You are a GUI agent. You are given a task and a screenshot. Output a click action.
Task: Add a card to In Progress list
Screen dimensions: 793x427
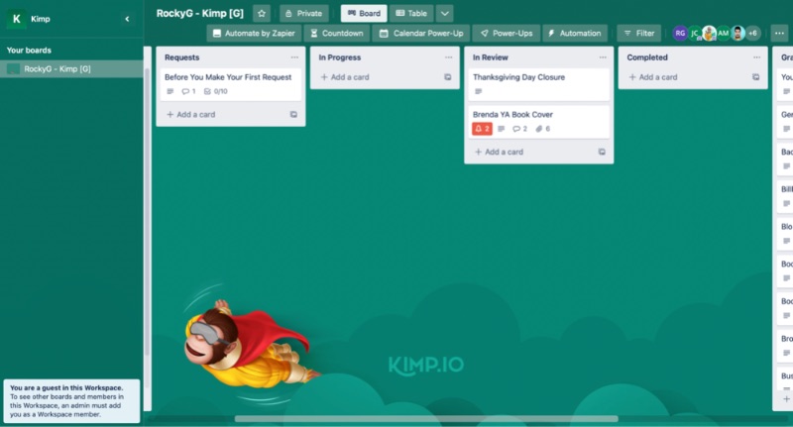[x=345, y=77]
